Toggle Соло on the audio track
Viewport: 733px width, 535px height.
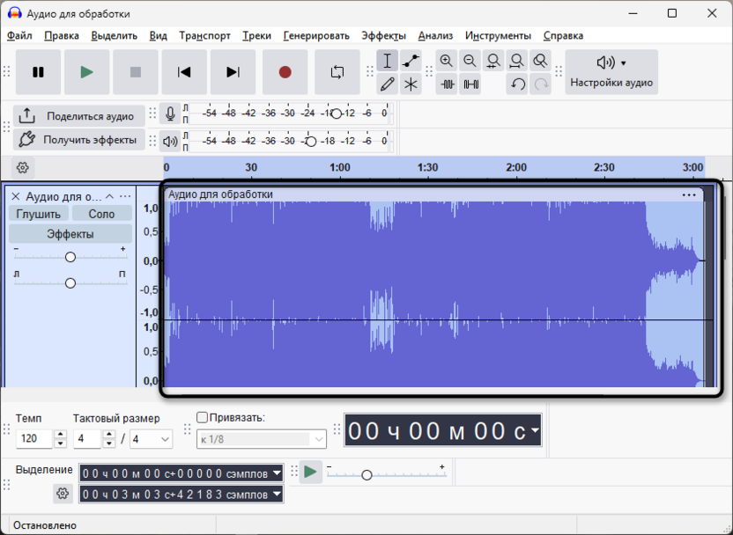pos(101,214)
